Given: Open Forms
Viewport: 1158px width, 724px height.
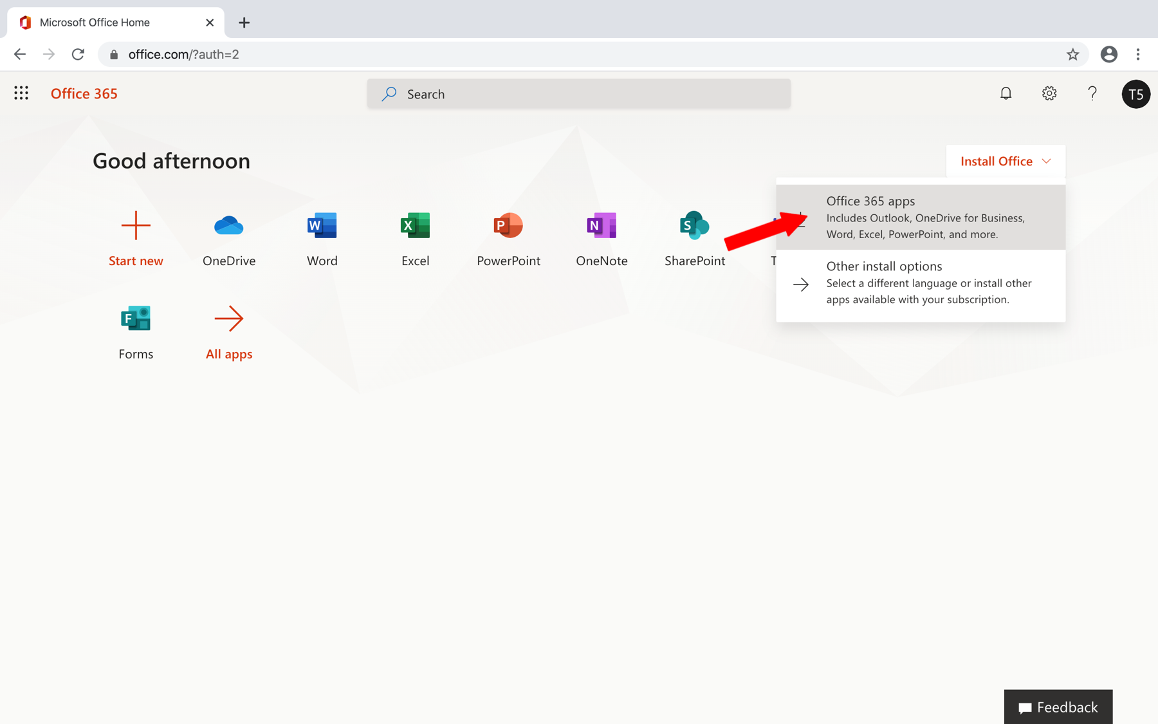Looking at the screenshot, I should click(136, 331).
